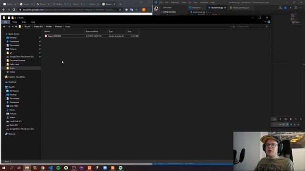Click split editor icon in VS Code
Screen dimensions: 305x171
[295, 8]
